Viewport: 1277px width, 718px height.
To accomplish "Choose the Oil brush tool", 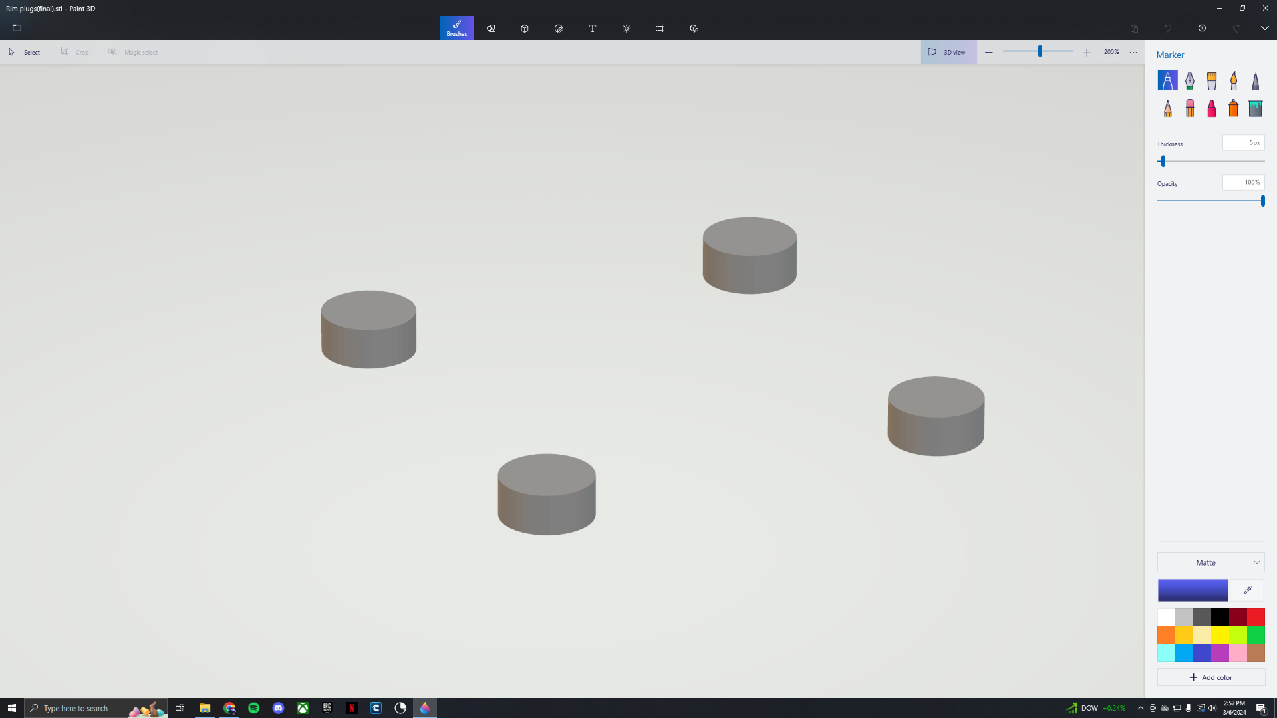I will [1211, 80].
